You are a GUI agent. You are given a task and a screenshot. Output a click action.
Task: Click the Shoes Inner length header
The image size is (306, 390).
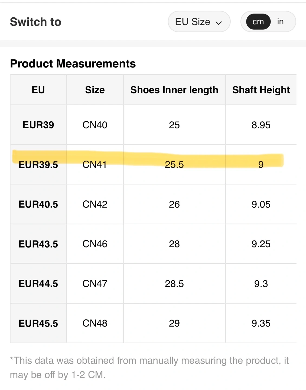tap(174, 90)
